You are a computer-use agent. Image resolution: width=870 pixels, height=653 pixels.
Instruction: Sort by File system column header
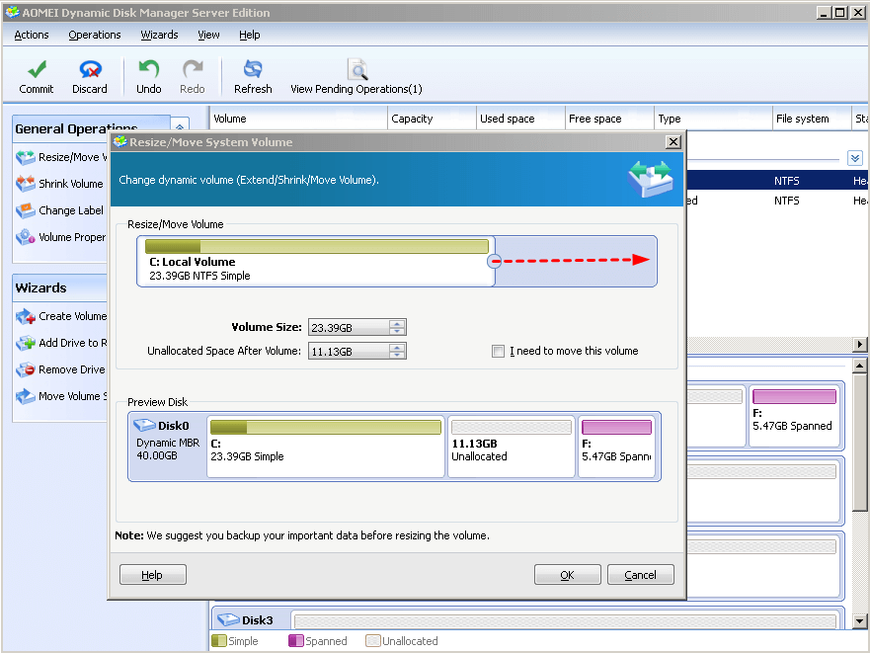[x=811, y=119]
